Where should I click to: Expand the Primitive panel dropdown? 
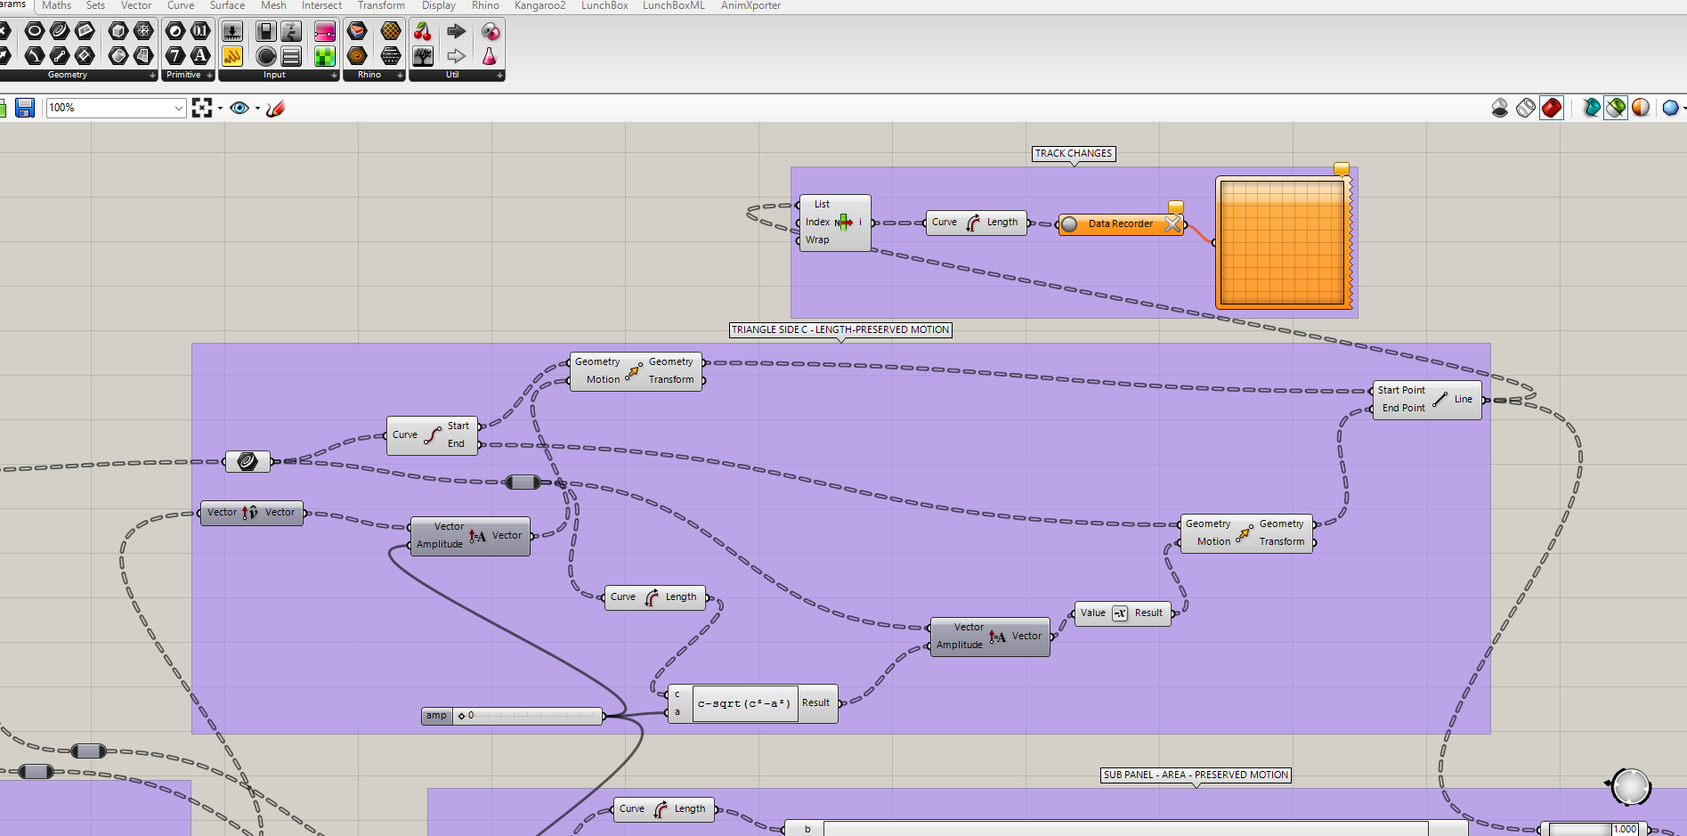click(x=209, y=76)
